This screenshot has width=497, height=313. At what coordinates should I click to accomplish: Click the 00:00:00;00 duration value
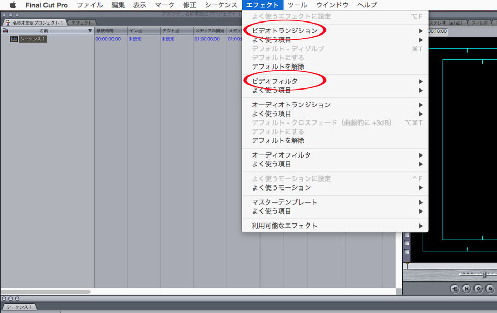click(x=108, y=39)
